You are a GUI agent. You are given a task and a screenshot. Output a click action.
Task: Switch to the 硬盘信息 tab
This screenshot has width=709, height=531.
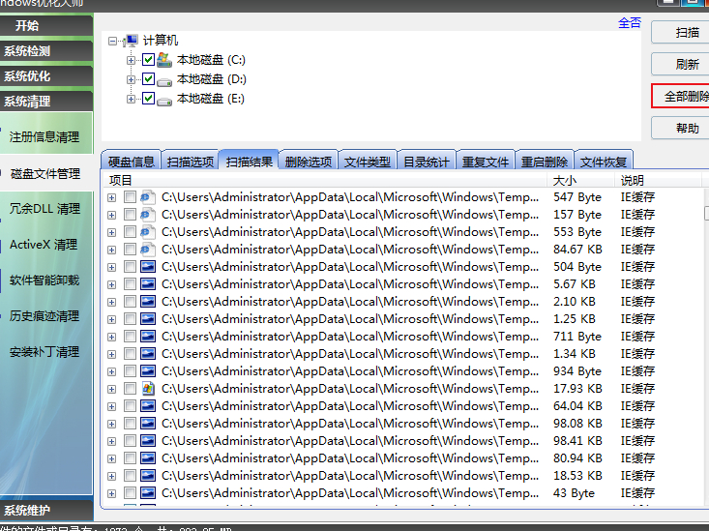pyautogui.click(x=132, y=161)
